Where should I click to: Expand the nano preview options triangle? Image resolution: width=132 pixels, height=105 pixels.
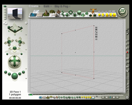click(21, 20)
